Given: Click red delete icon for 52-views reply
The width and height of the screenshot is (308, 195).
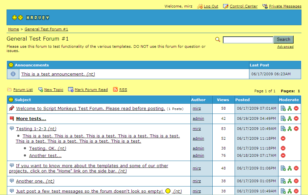Looking at the screenshot, I should (283, 138).
